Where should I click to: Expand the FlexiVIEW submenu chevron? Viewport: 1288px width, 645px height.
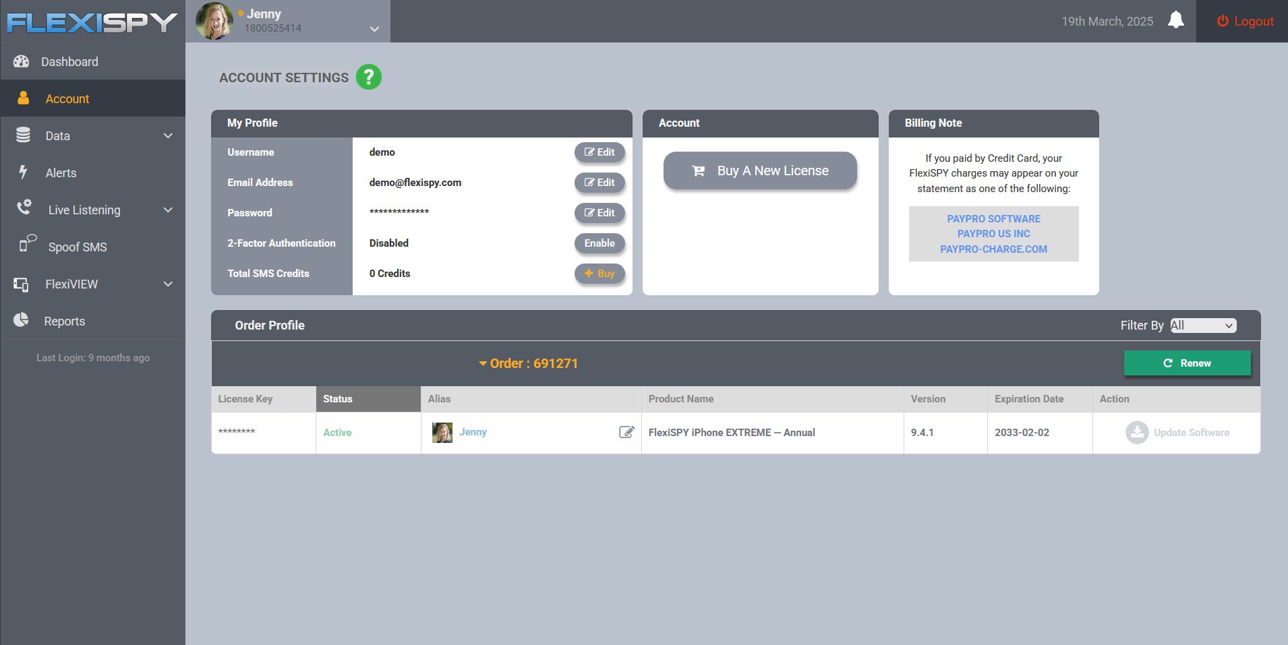tap(168, 284)
